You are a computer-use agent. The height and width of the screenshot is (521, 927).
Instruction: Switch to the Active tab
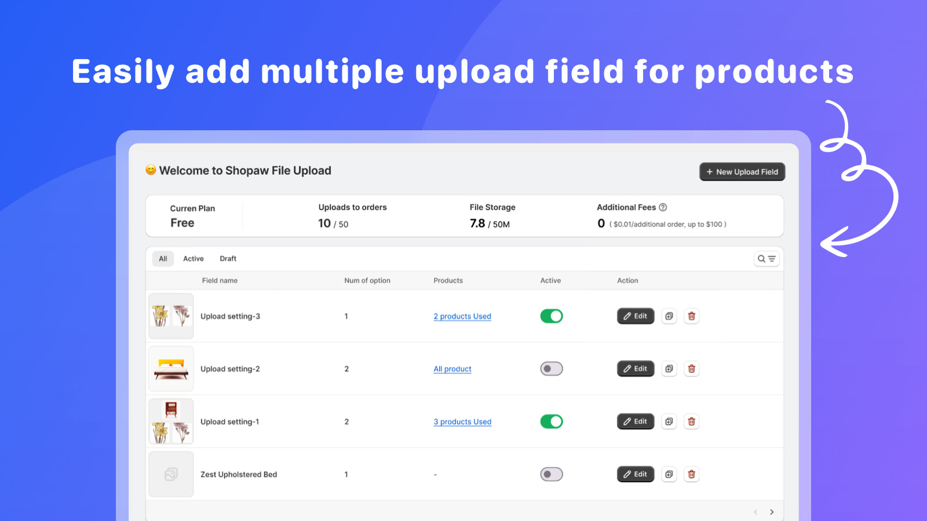point(193,259)
